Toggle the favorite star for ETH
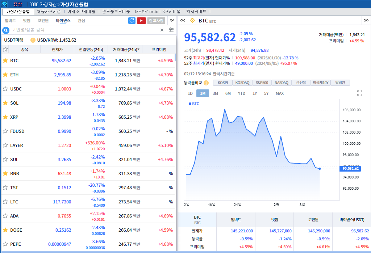Image resolution: width=371 pixels, height=253 pixels. click(x=5, y=75)
